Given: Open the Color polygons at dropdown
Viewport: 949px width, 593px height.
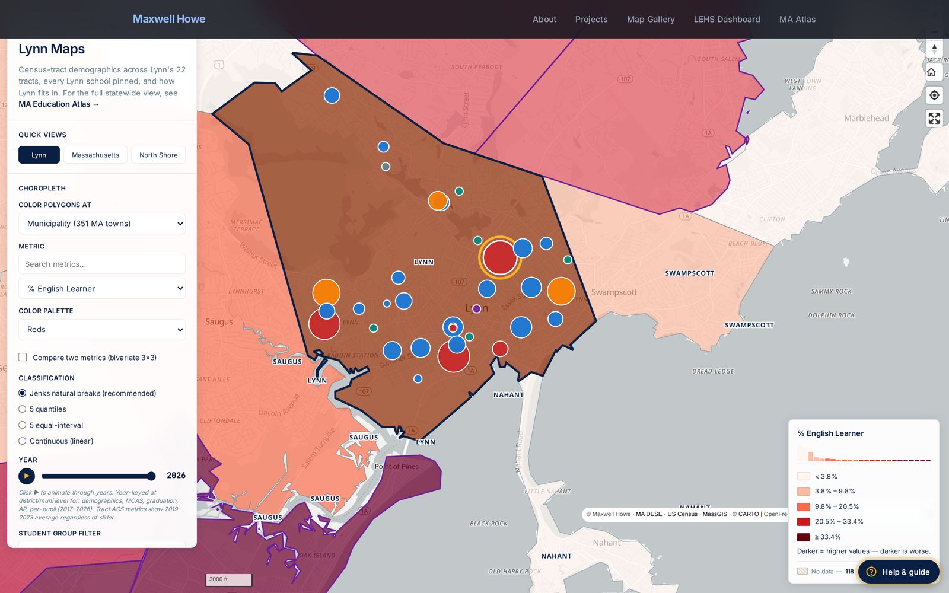Looking at the screenshot, I should point(102,224).
